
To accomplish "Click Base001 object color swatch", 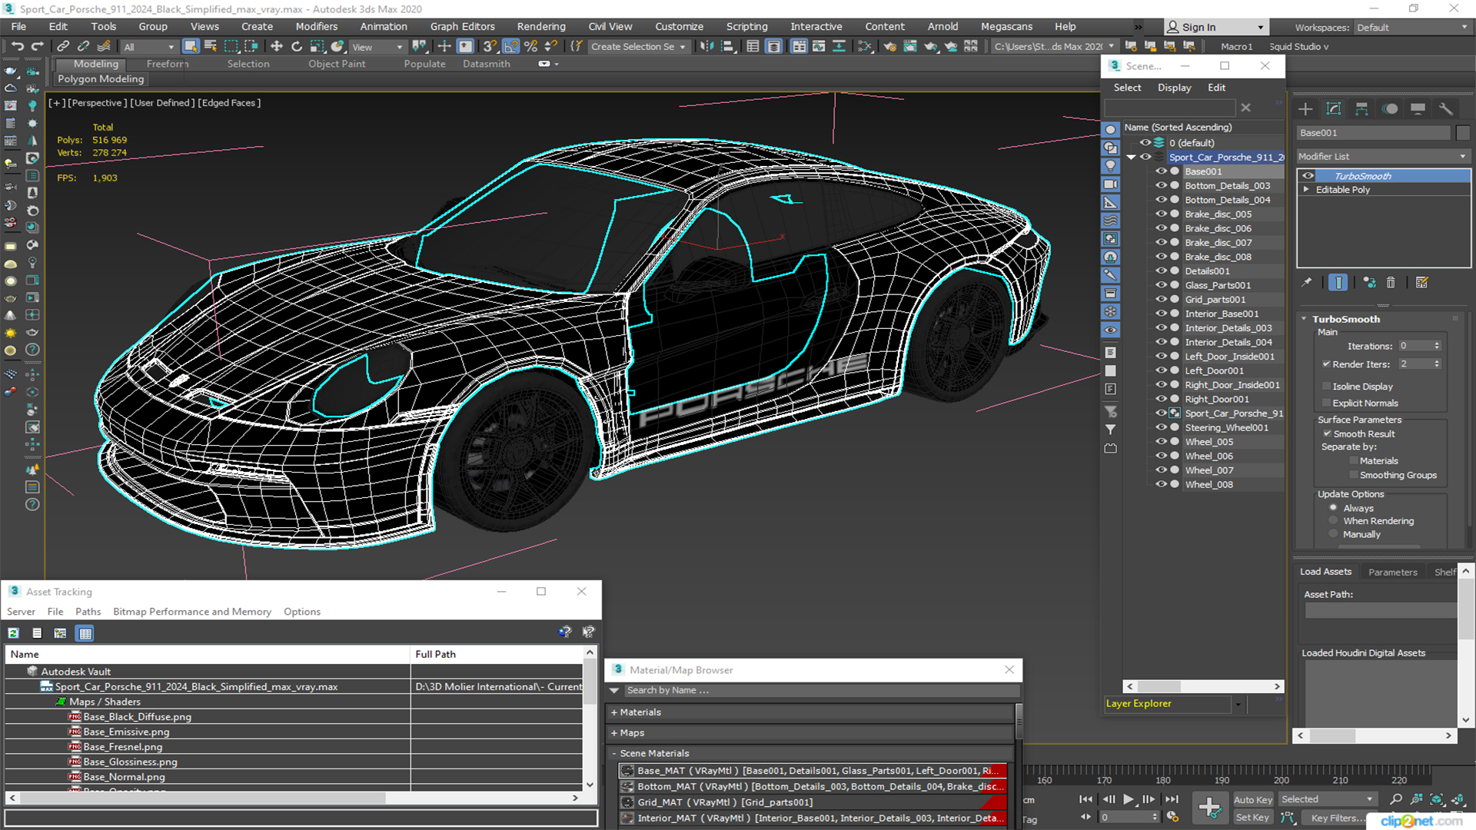I will pos(1463,133).
